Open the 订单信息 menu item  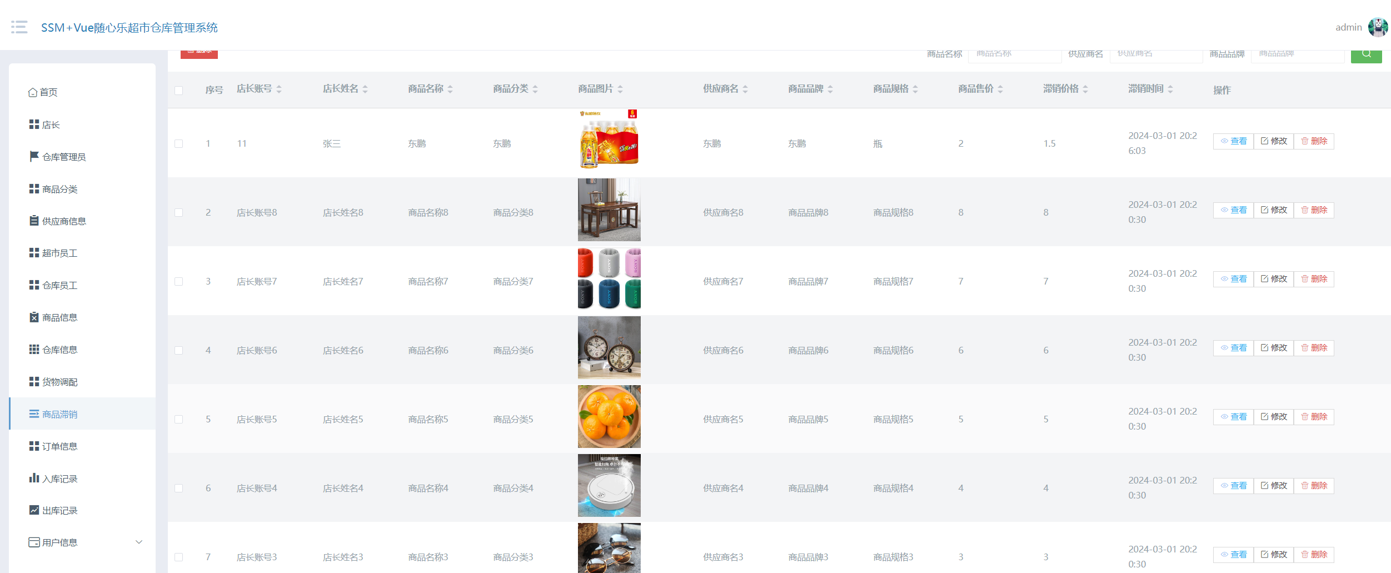tap(59, 446)
